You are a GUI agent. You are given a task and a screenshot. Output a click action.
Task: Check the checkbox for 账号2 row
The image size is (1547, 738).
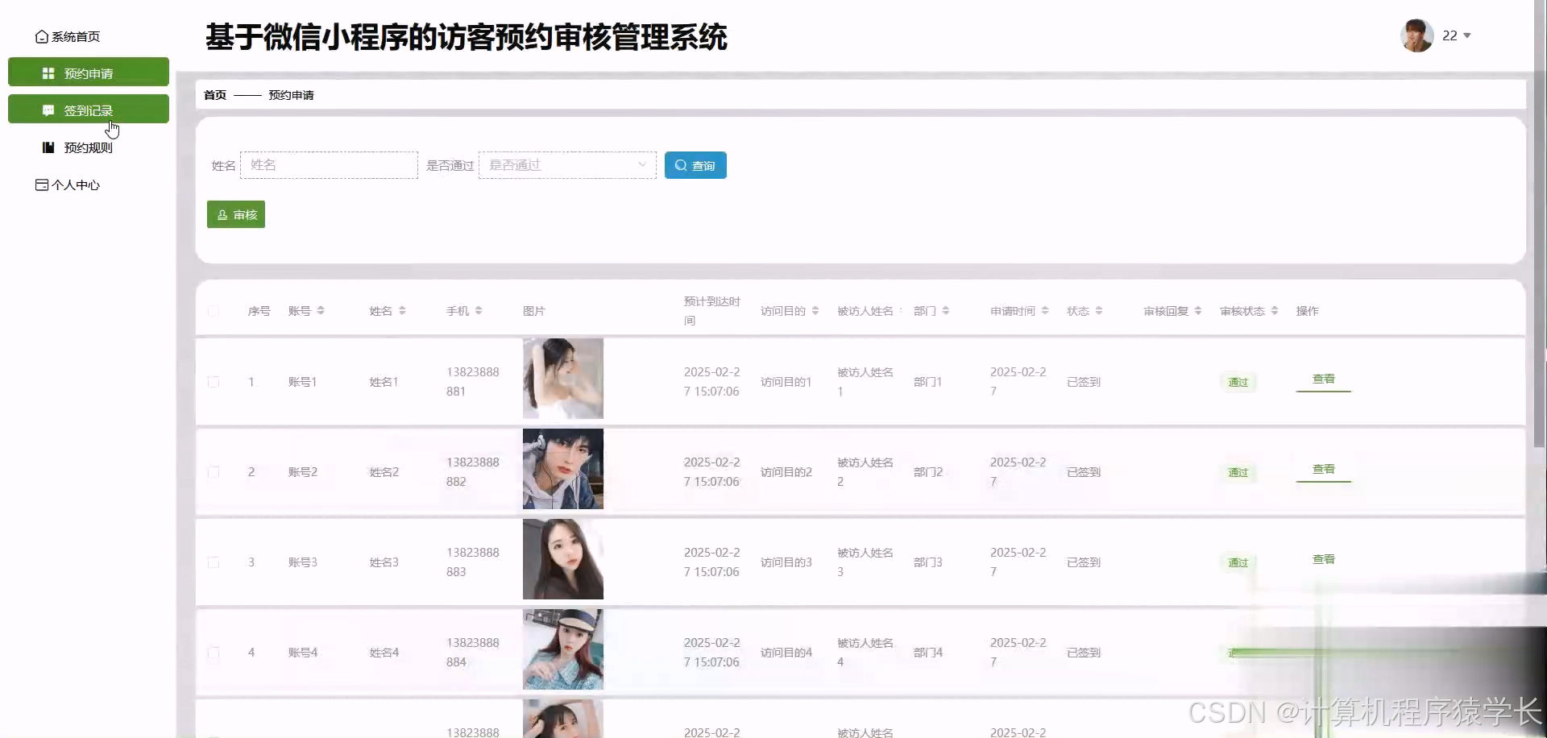pos(214,472)
